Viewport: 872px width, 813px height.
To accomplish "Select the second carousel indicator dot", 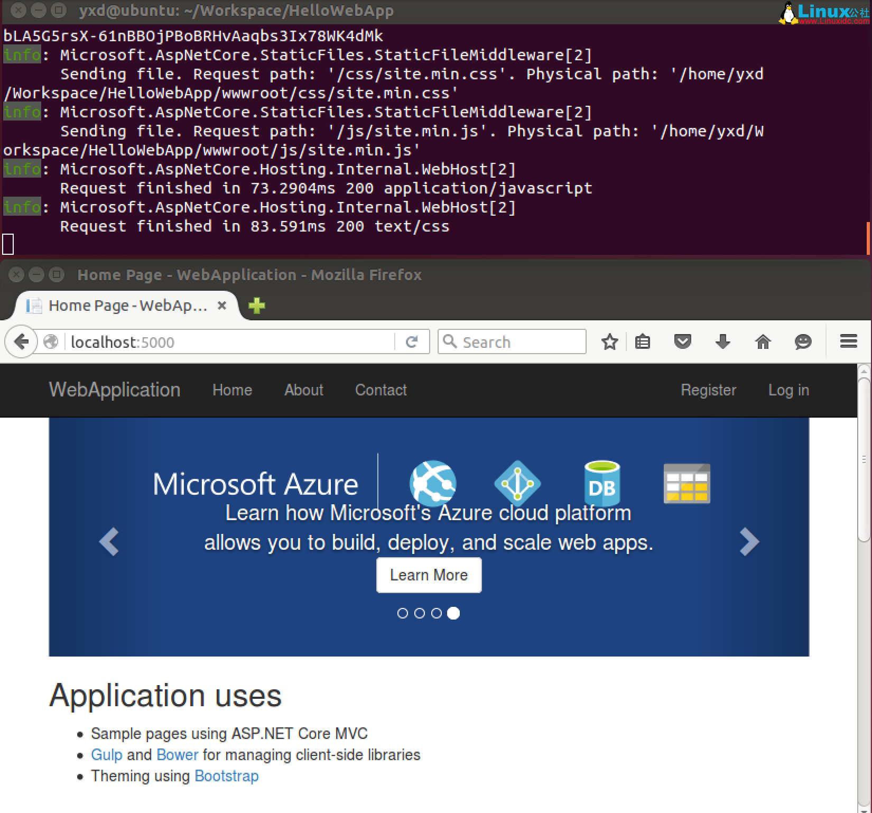I will click(x=420, y=613).
